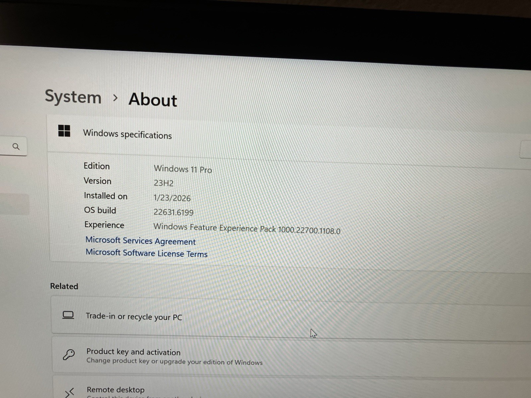
Task: Click the Remote desktop arrows icon
Action: [69, 393]
